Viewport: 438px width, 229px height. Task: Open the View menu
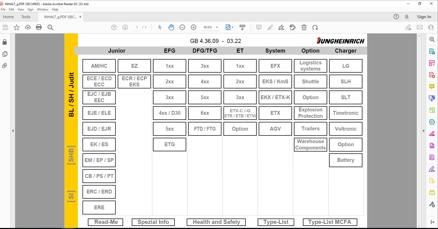click(21, 9)
